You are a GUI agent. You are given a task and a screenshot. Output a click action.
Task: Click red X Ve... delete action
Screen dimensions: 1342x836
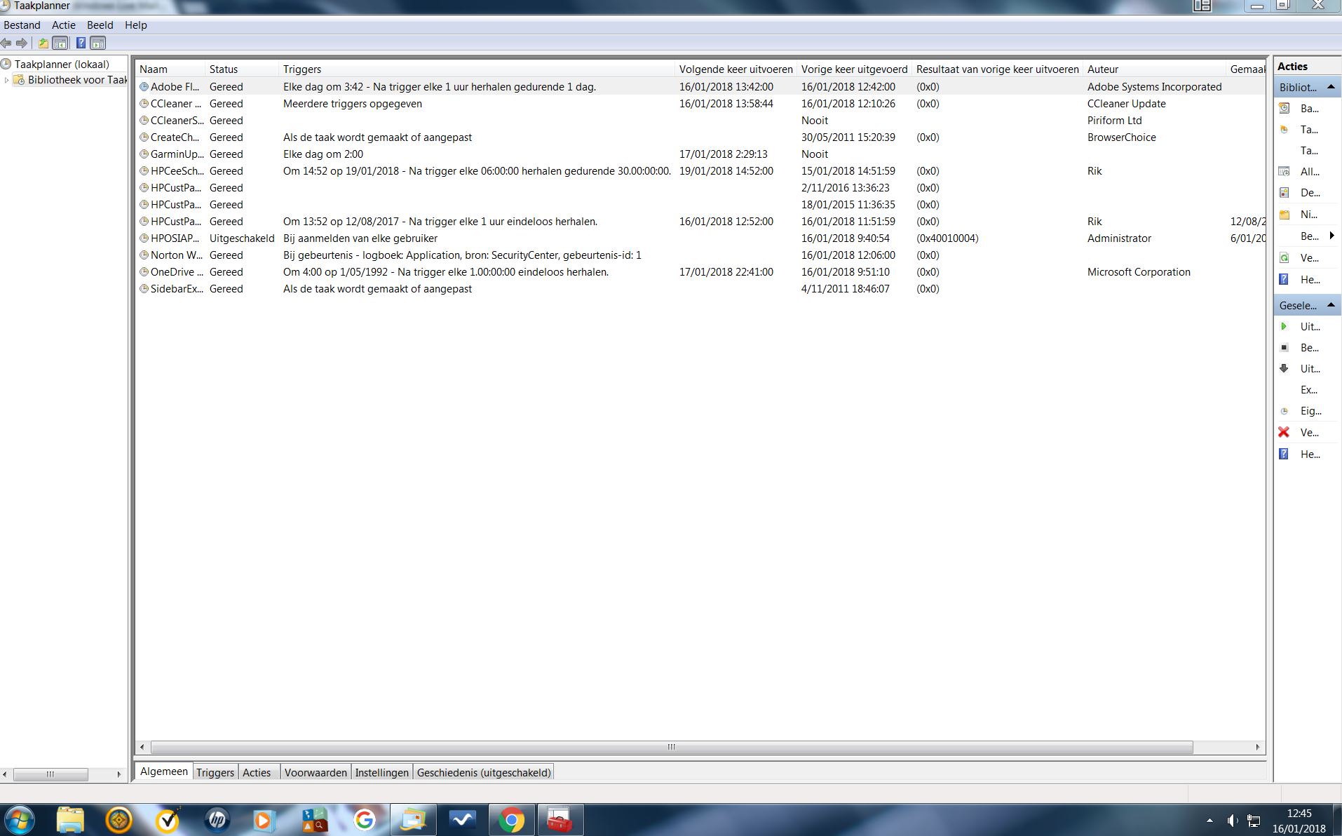pyautogui.click(x=1308, y=433)
